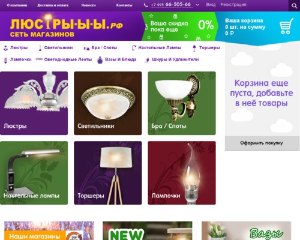
Task: Click the bulb icon beside Лампочки
Action: point(5,60)
